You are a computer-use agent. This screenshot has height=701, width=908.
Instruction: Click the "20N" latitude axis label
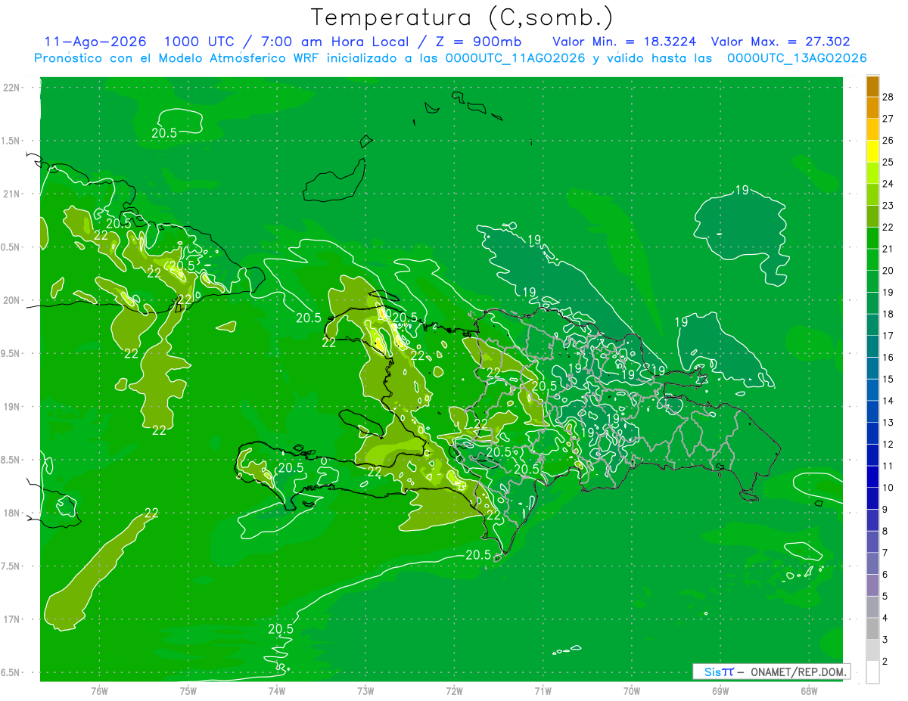tap(11, 300)
